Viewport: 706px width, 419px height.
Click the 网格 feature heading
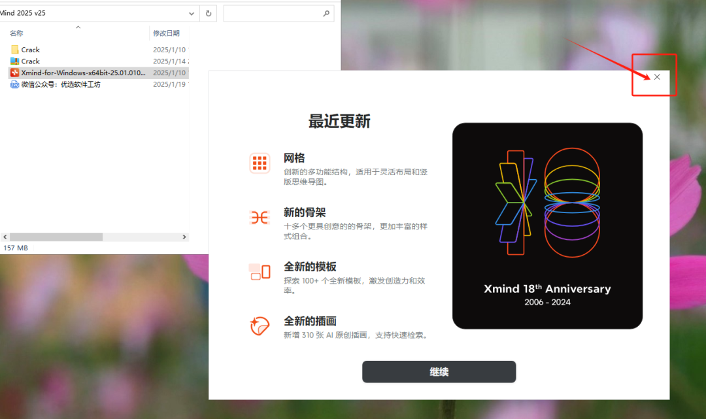pos(294,158)
